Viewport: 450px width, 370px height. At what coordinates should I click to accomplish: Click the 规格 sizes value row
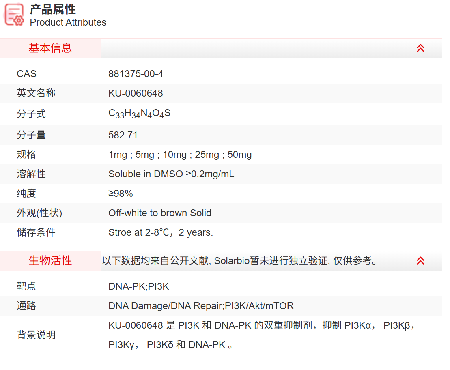point(180,155)
